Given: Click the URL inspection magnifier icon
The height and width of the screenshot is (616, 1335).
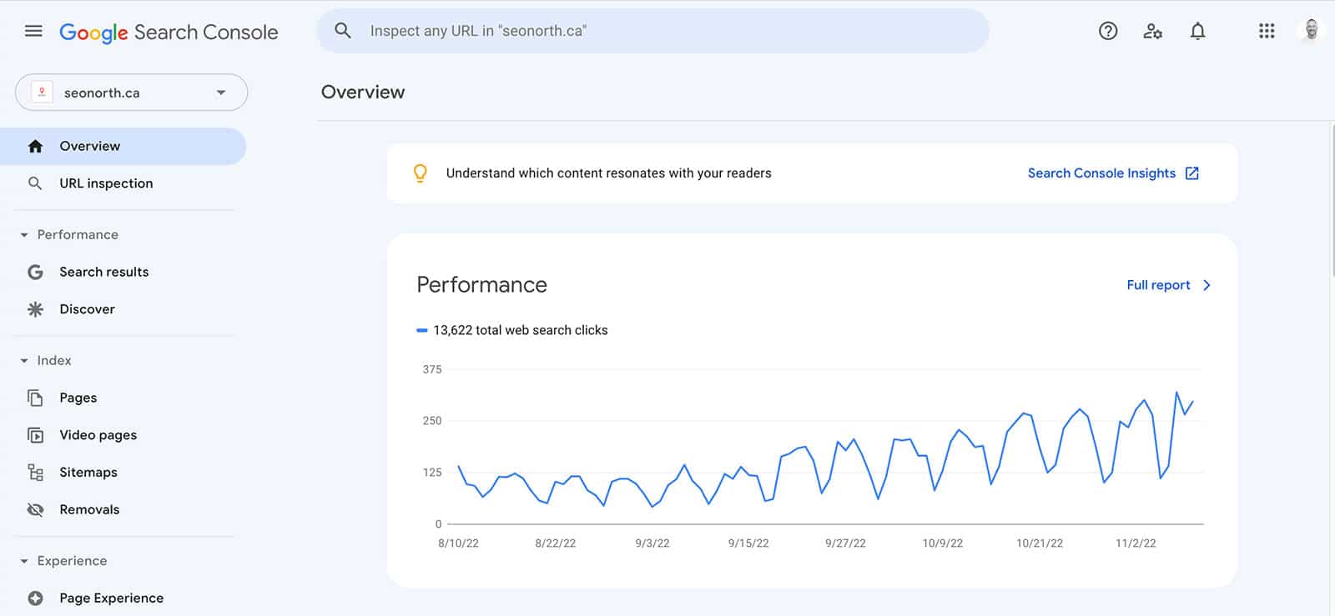Looking at the screenshot, I should tap(35, 183).
